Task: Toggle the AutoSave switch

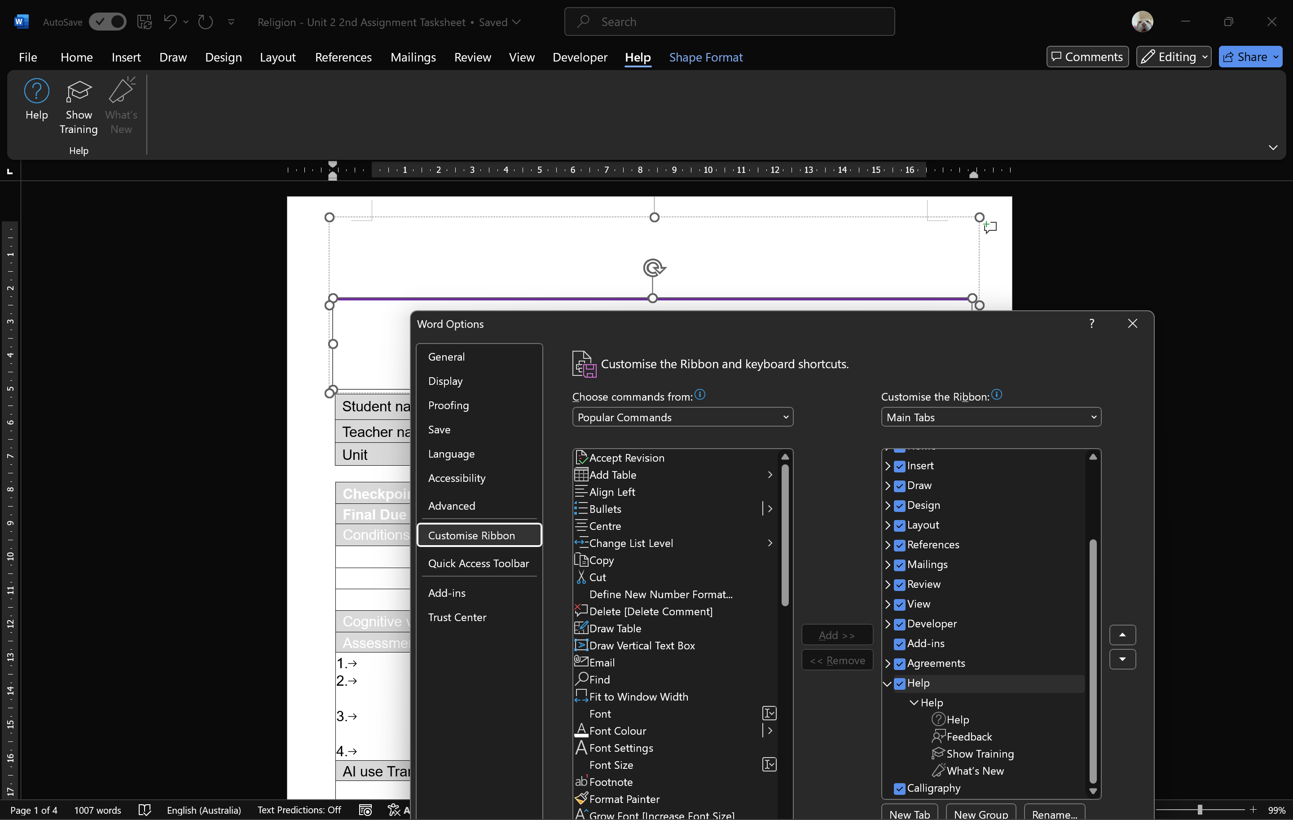Action: [x=107, y=22]
